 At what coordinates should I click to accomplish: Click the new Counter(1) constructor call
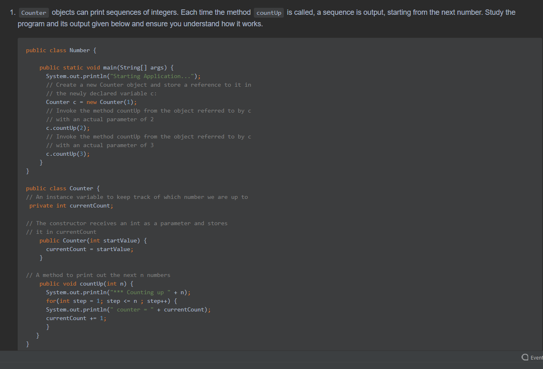(111, 102)
